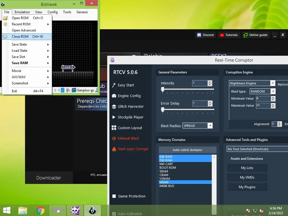This screenshot has height=216, width=288.
Task: Open the Blast type RANDOM dropdown
Action: [273, 91]
